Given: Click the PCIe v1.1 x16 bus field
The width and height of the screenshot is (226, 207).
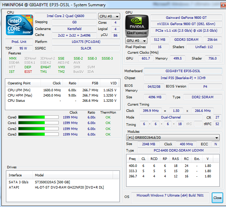Looking at the screenshot, I should point(186,30).
